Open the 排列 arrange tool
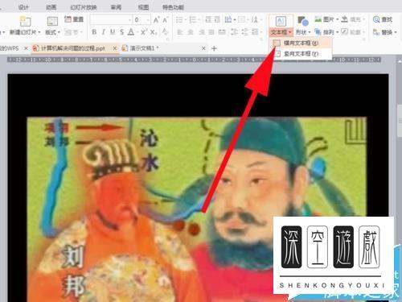 (326, 32)
